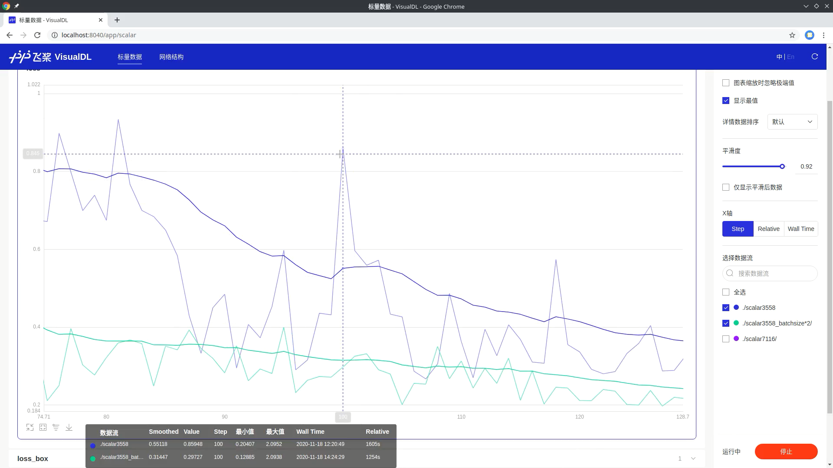Click the VisualDL 飞桨 logo

51,56
